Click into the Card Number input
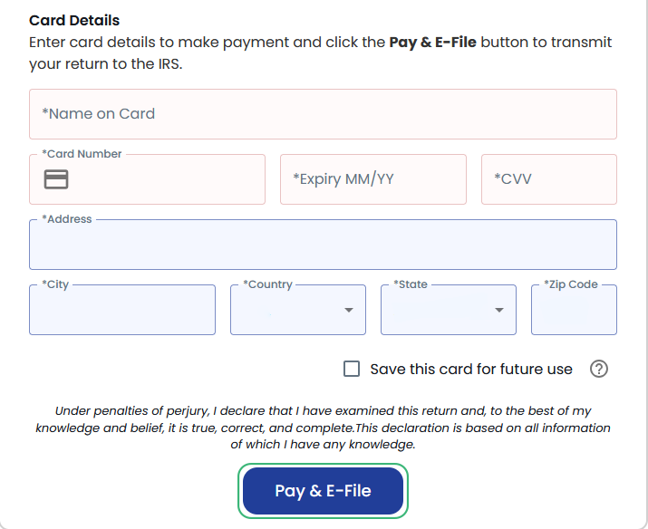Screen dimensions: 648x529 163,179
